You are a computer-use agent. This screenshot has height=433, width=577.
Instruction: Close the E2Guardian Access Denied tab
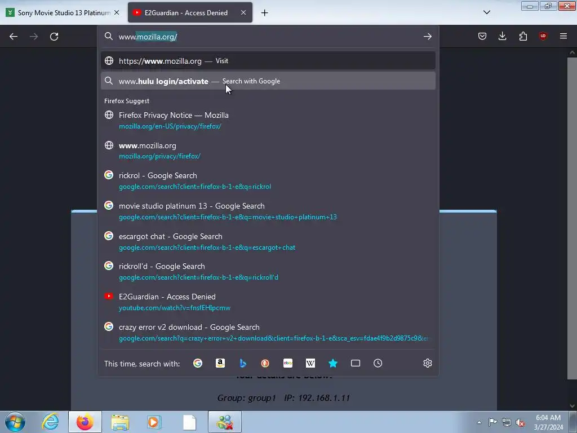(243, 12)
